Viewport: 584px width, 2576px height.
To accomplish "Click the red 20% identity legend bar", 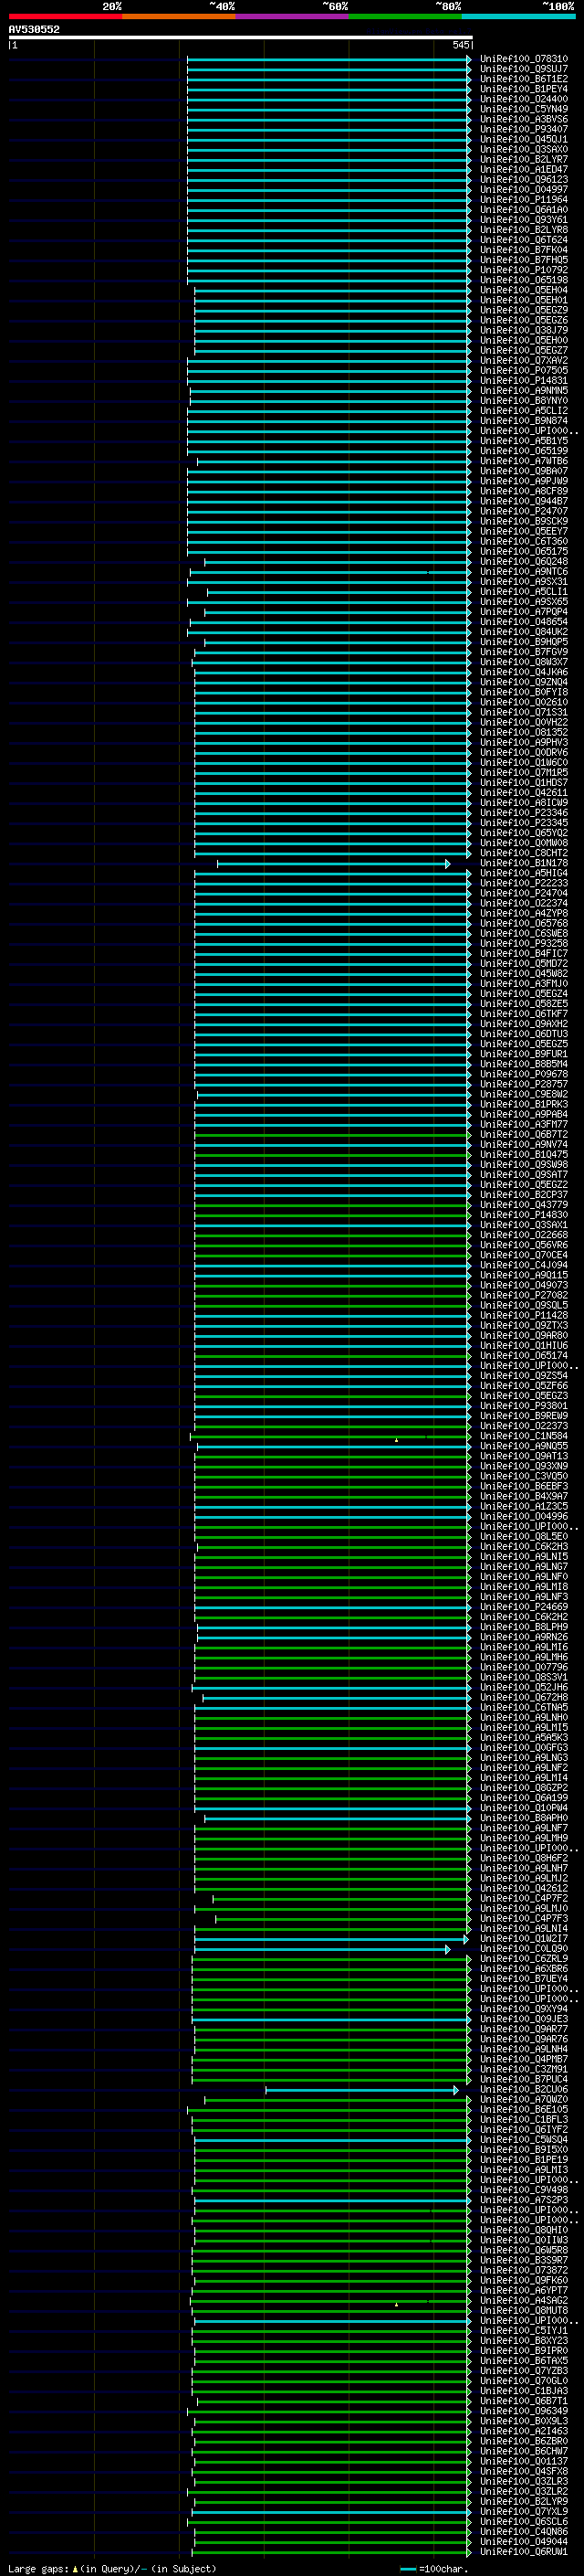I will (65, 16).
